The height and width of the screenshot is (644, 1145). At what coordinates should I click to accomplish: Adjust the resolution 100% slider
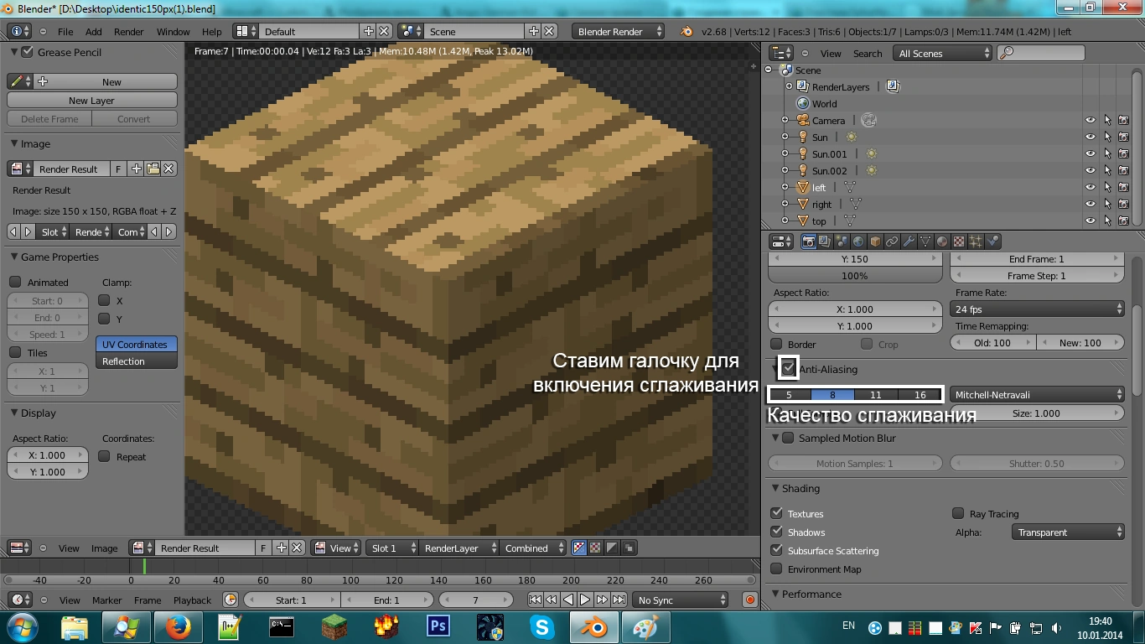click(854, 276)
